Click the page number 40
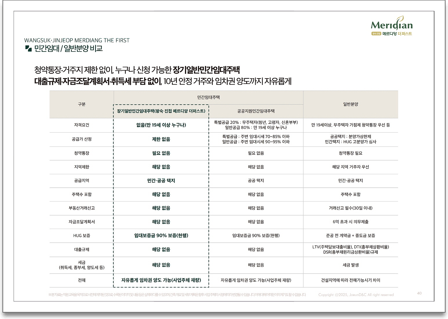 point(419,293)
